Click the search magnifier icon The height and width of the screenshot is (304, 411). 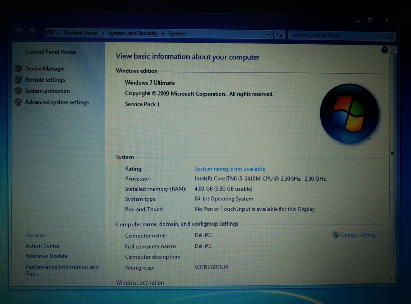point(390,37)
